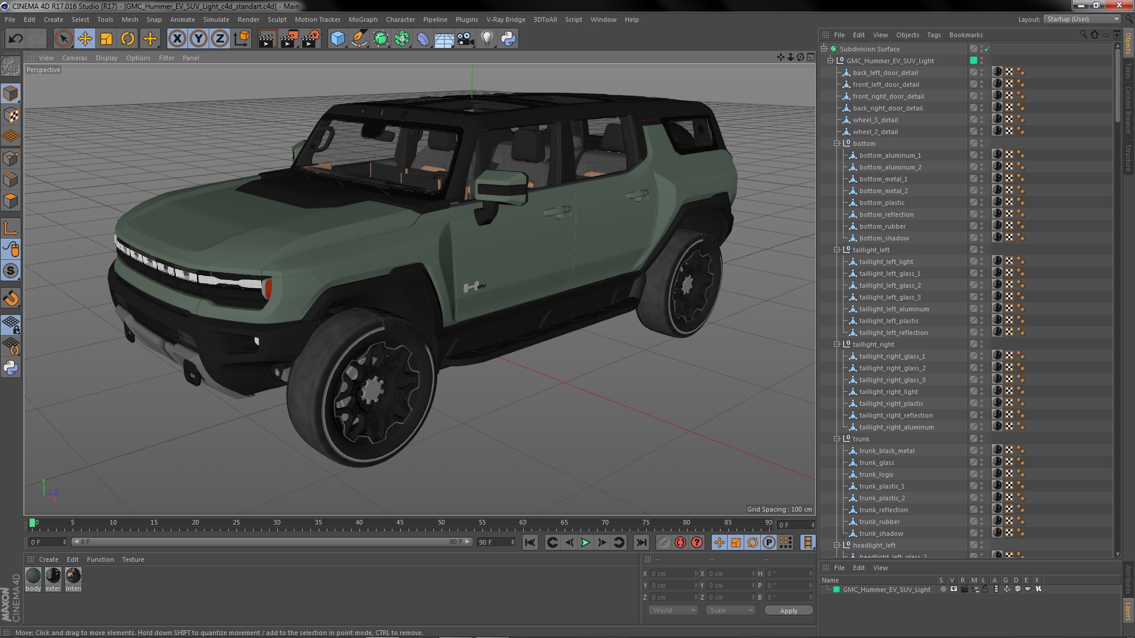Select the wheel_3_detail object

(875, 120)
